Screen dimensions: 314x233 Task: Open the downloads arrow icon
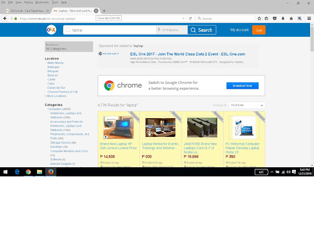click(283, 19)
